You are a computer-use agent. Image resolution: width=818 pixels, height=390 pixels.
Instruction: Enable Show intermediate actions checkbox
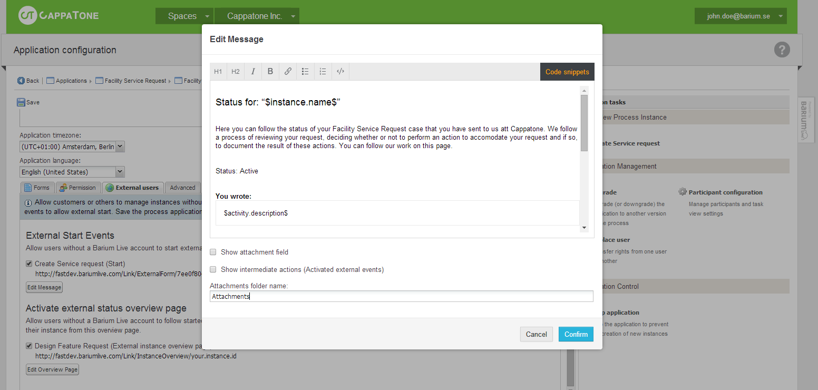click(x=213, y=269)
